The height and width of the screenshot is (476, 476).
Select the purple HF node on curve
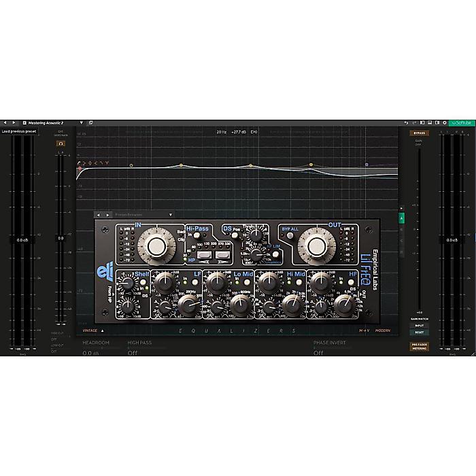coord(367,165)
